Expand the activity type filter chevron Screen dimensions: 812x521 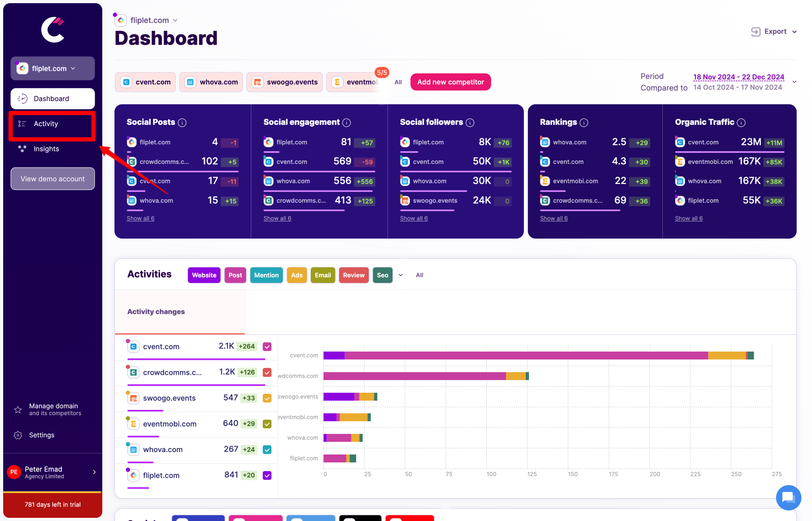coord(400,275)
